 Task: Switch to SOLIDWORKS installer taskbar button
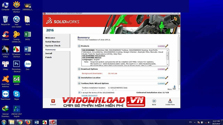tap(53, 122)
